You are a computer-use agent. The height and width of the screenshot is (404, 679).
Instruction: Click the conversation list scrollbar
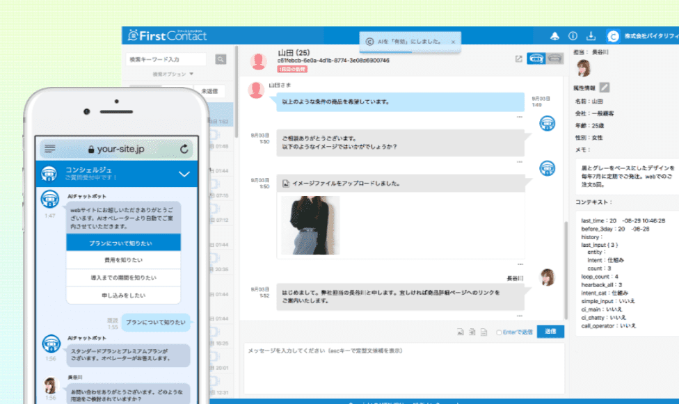coord(237,92)
